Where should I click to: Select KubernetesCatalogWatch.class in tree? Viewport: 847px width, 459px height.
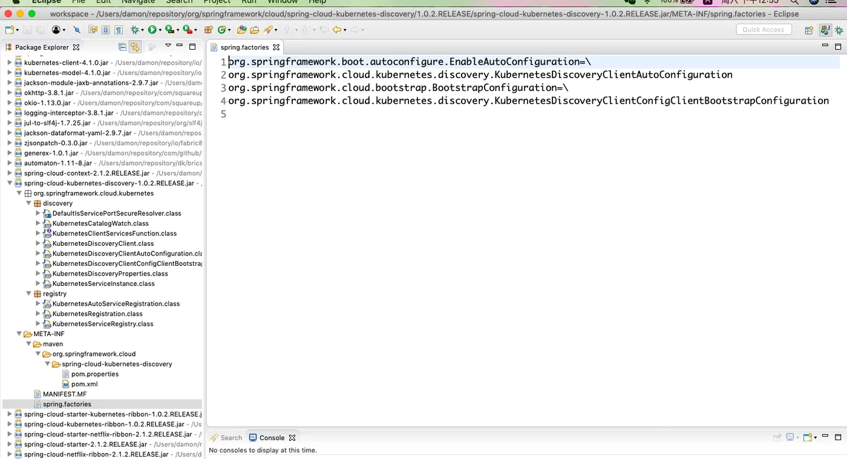[x=100, y=223]
